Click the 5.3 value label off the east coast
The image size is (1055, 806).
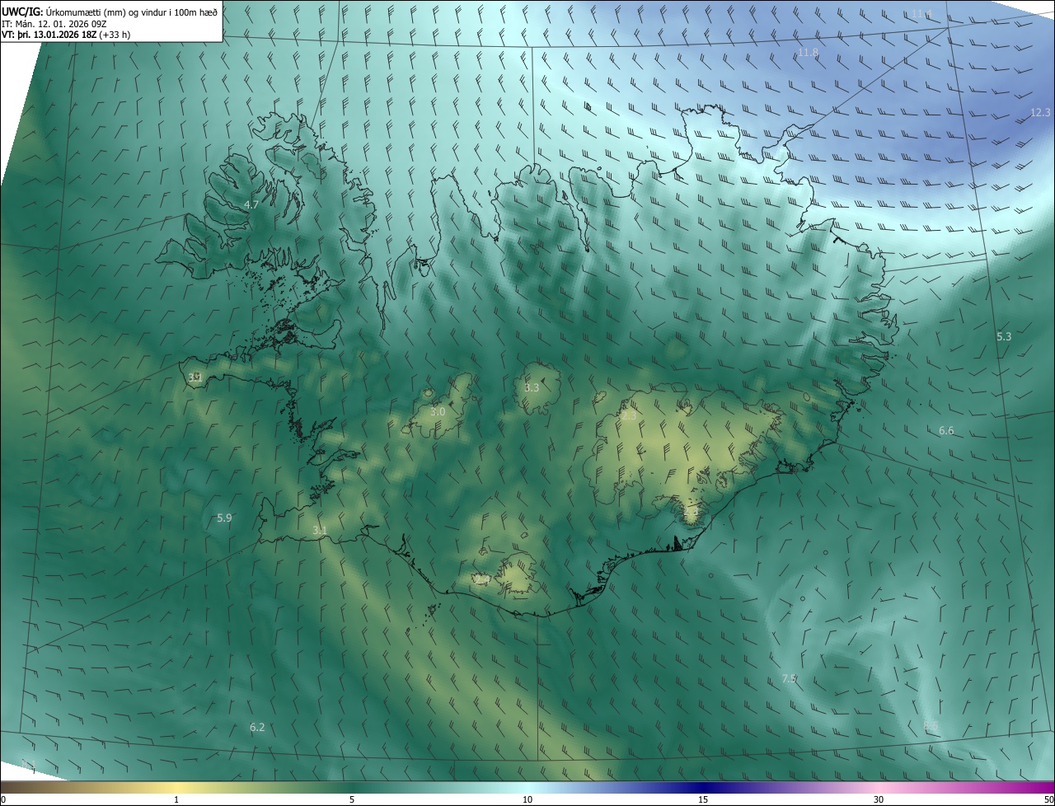[1004, 336]
